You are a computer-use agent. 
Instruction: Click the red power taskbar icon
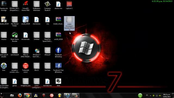44,96
